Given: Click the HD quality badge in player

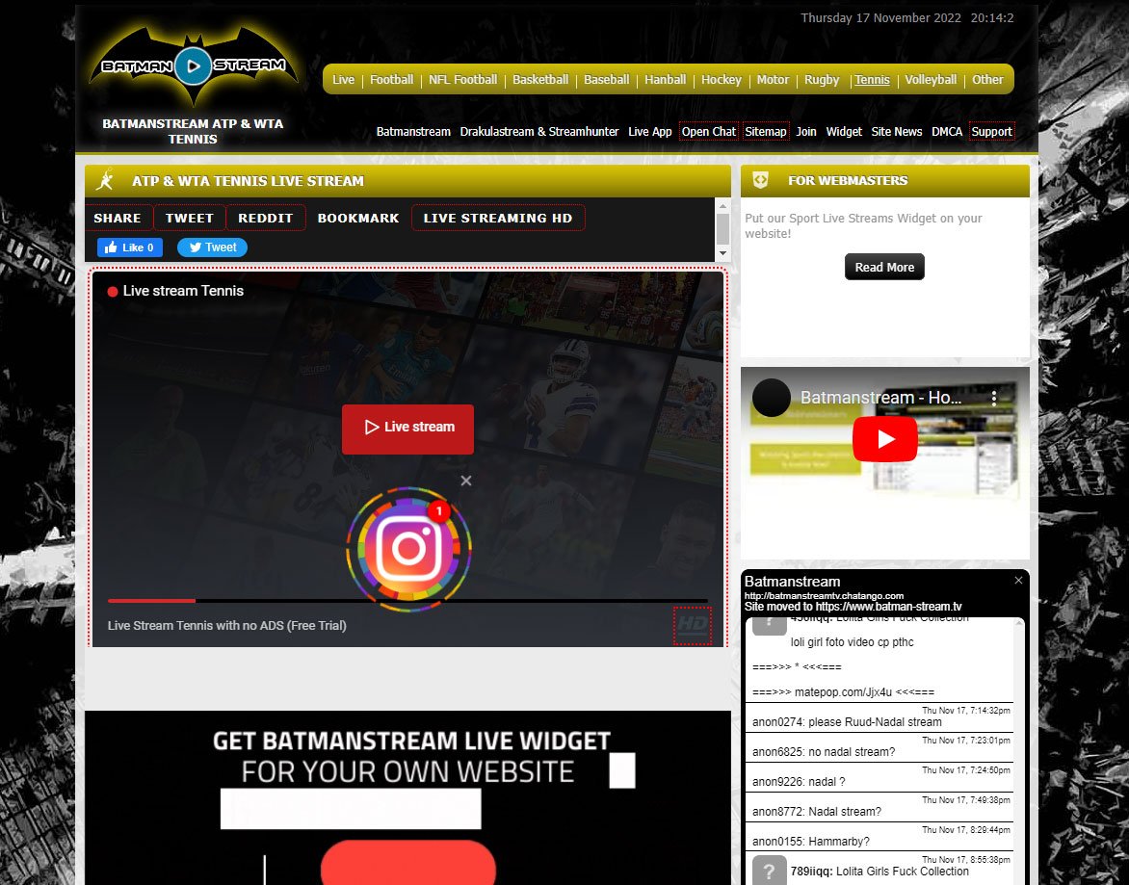Looking at the screenshot, I should [x=692, y=625].
